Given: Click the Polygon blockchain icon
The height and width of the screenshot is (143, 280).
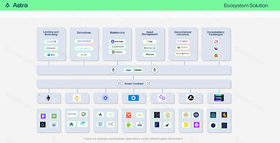Looking at the screenshot, I should click(x=162, y=98).
